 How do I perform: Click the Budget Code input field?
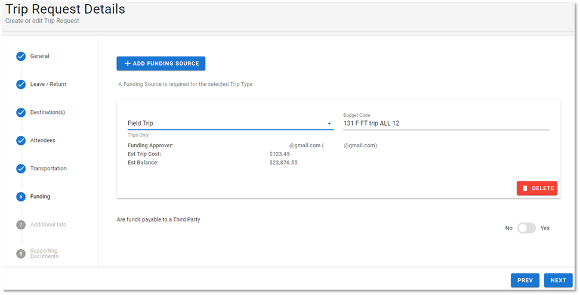click(x=446, y=123)
